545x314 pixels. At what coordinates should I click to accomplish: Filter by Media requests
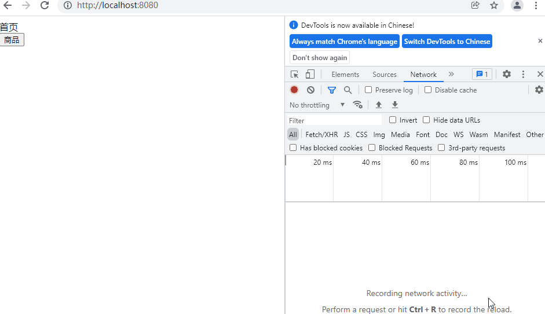click(400, 135)
